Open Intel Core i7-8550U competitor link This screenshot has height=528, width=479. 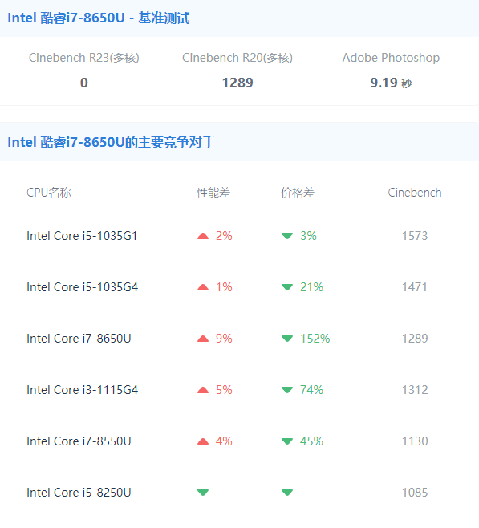coord(79,441)
